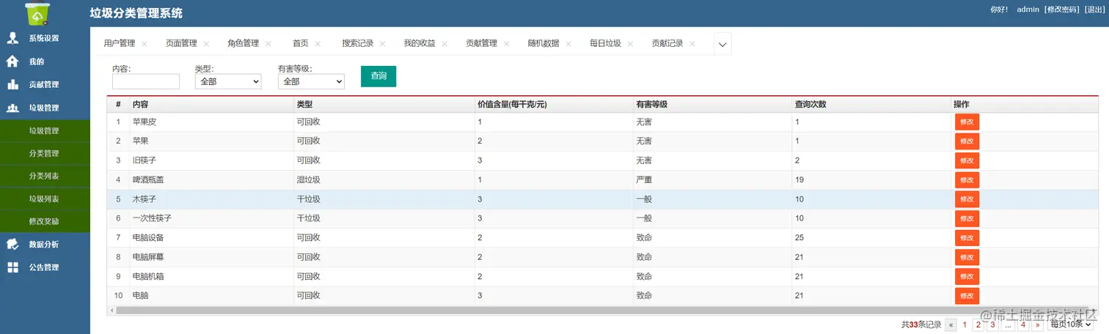The image size is (1109, 334).
Task: Select 修改奖励 submenu item
Action: coord(44,222)
